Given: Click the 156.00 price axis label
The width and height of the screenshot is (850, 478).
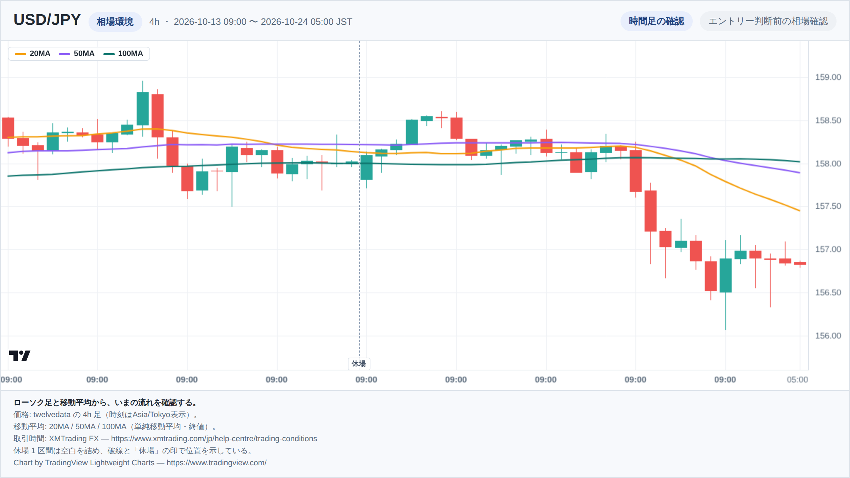Looking at the screenshot, I should tap(828, 336).
